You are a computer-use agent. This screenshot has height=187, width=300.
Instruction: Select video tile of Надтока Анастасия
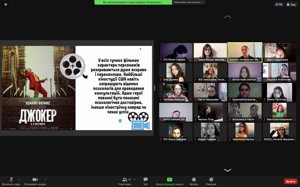click(x=279, y=72)
